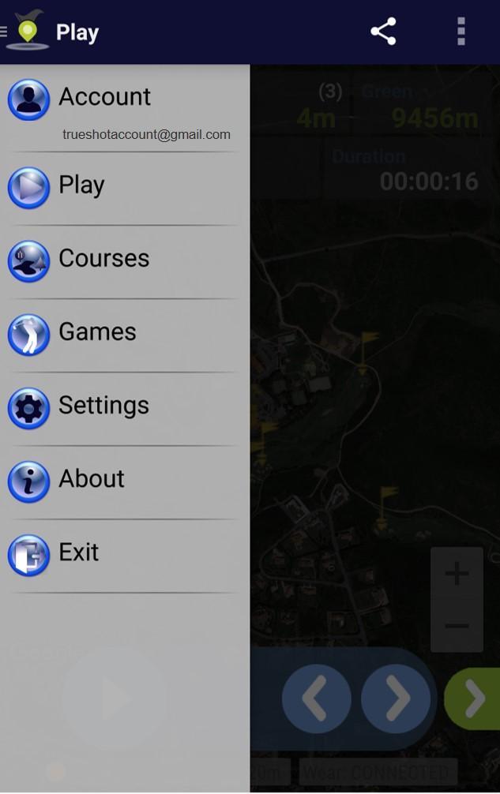Go to next hole with blue arrow
500x794 pixels.
397,698
